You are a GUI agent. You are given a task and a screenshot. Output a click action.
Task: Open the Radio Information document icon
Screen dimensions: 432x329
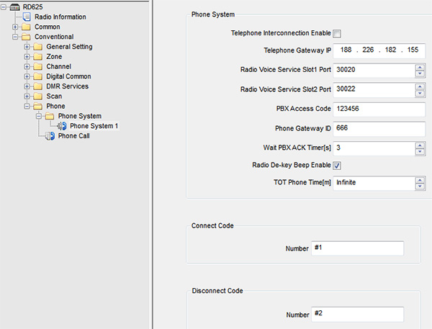click(x=27, y=17)
